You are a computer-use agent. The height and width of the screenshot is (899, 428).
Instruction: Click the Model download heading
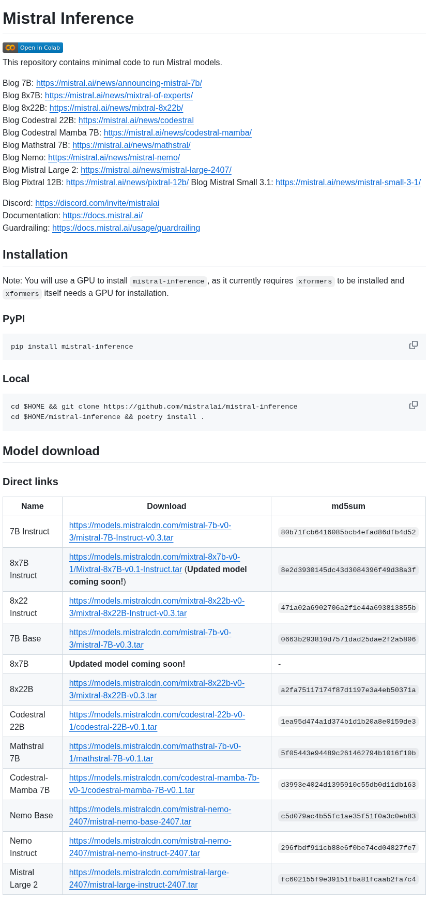point(51,451)
